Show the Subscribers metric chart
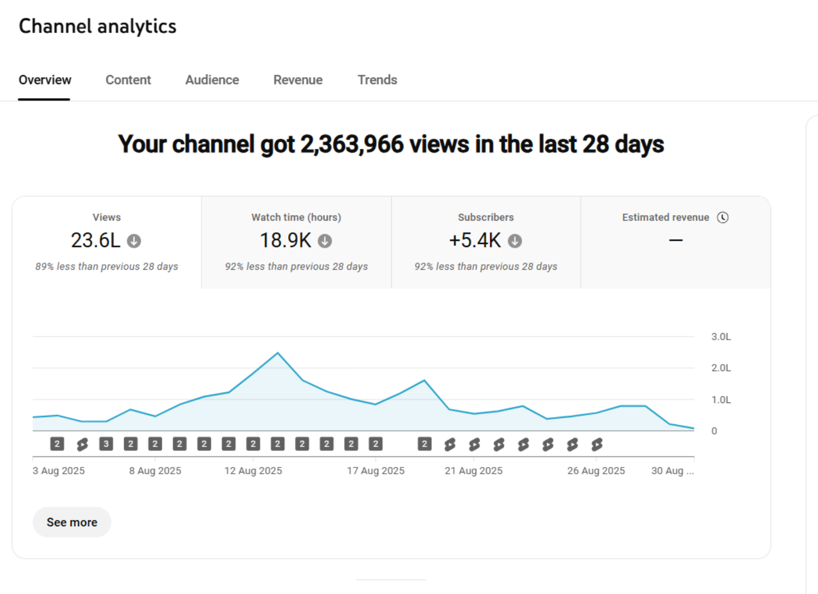818x594 pixels. coord(486,242)
